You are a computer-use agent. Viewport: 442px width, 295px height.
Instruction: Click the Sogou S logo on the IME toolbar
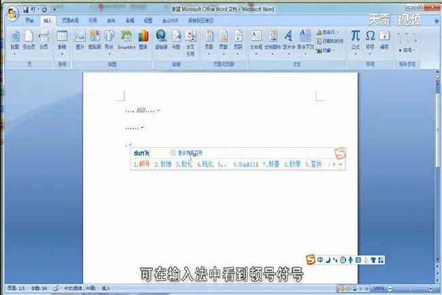point(311,259)
